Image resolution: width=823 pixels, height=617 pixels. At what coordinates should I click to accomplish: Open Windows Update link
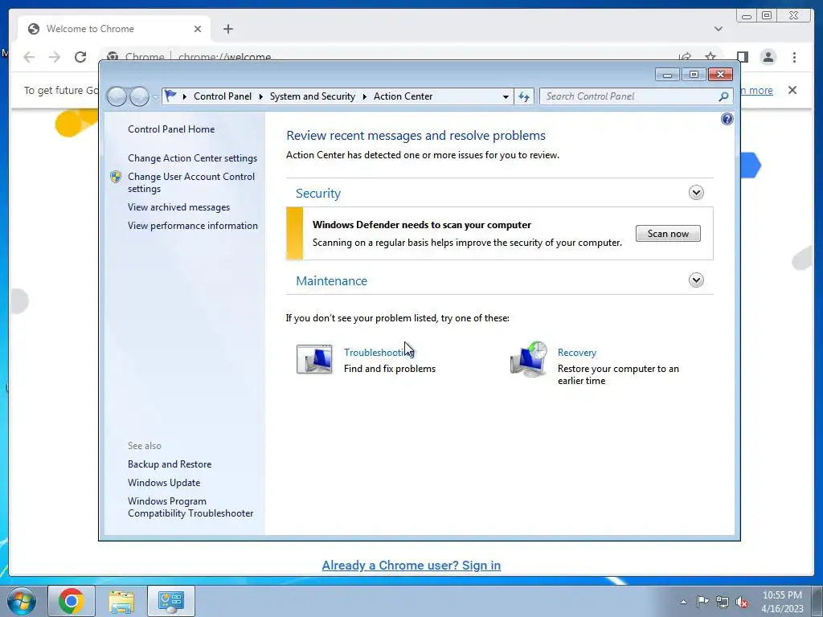[164, 483]
